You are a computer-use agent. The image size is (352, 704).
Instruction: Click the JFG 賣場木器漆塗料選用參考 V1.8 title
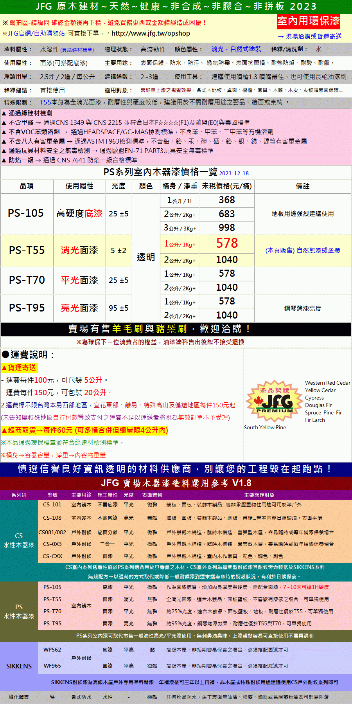pyautogui.click(x=176, y=483)
